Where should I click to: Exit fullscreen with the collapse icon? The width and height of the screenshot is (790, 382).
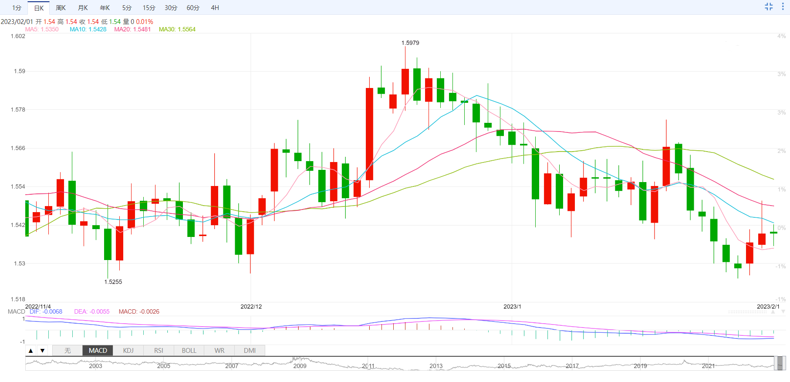click(x=769, y=7)
